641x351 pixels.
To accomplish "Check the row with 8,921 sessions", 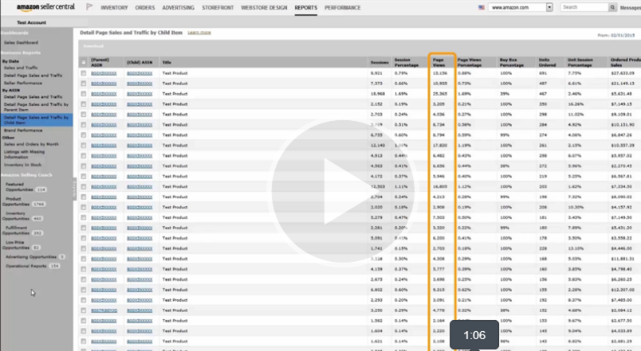I will point(84,73).
